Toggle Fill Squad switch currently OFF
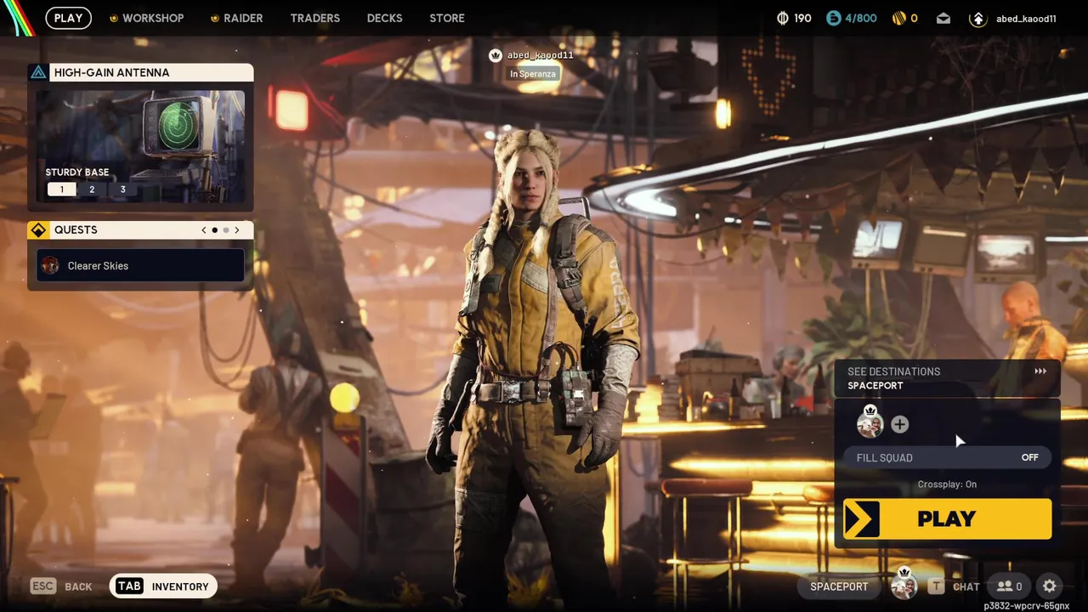The height and width of the screenshot is (612, 1088). (x=1029, y=457)
